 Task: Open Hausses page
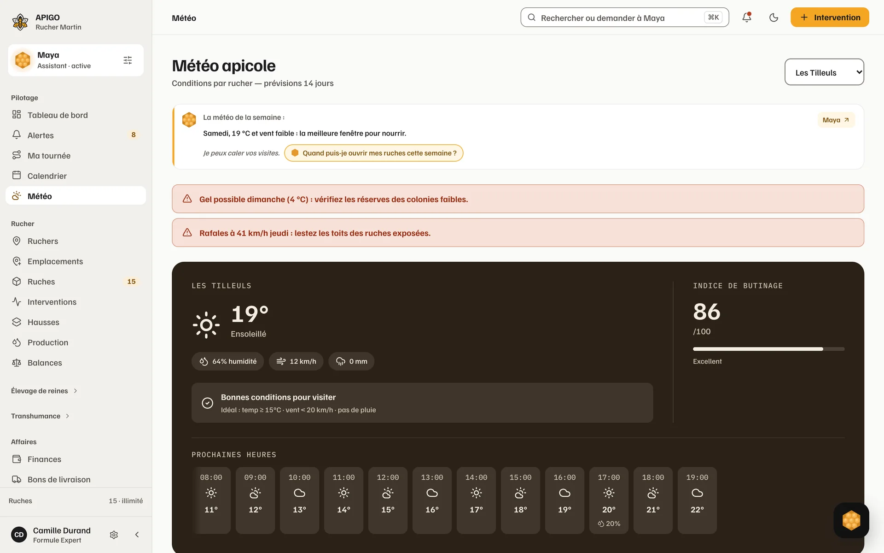[76, 322]
